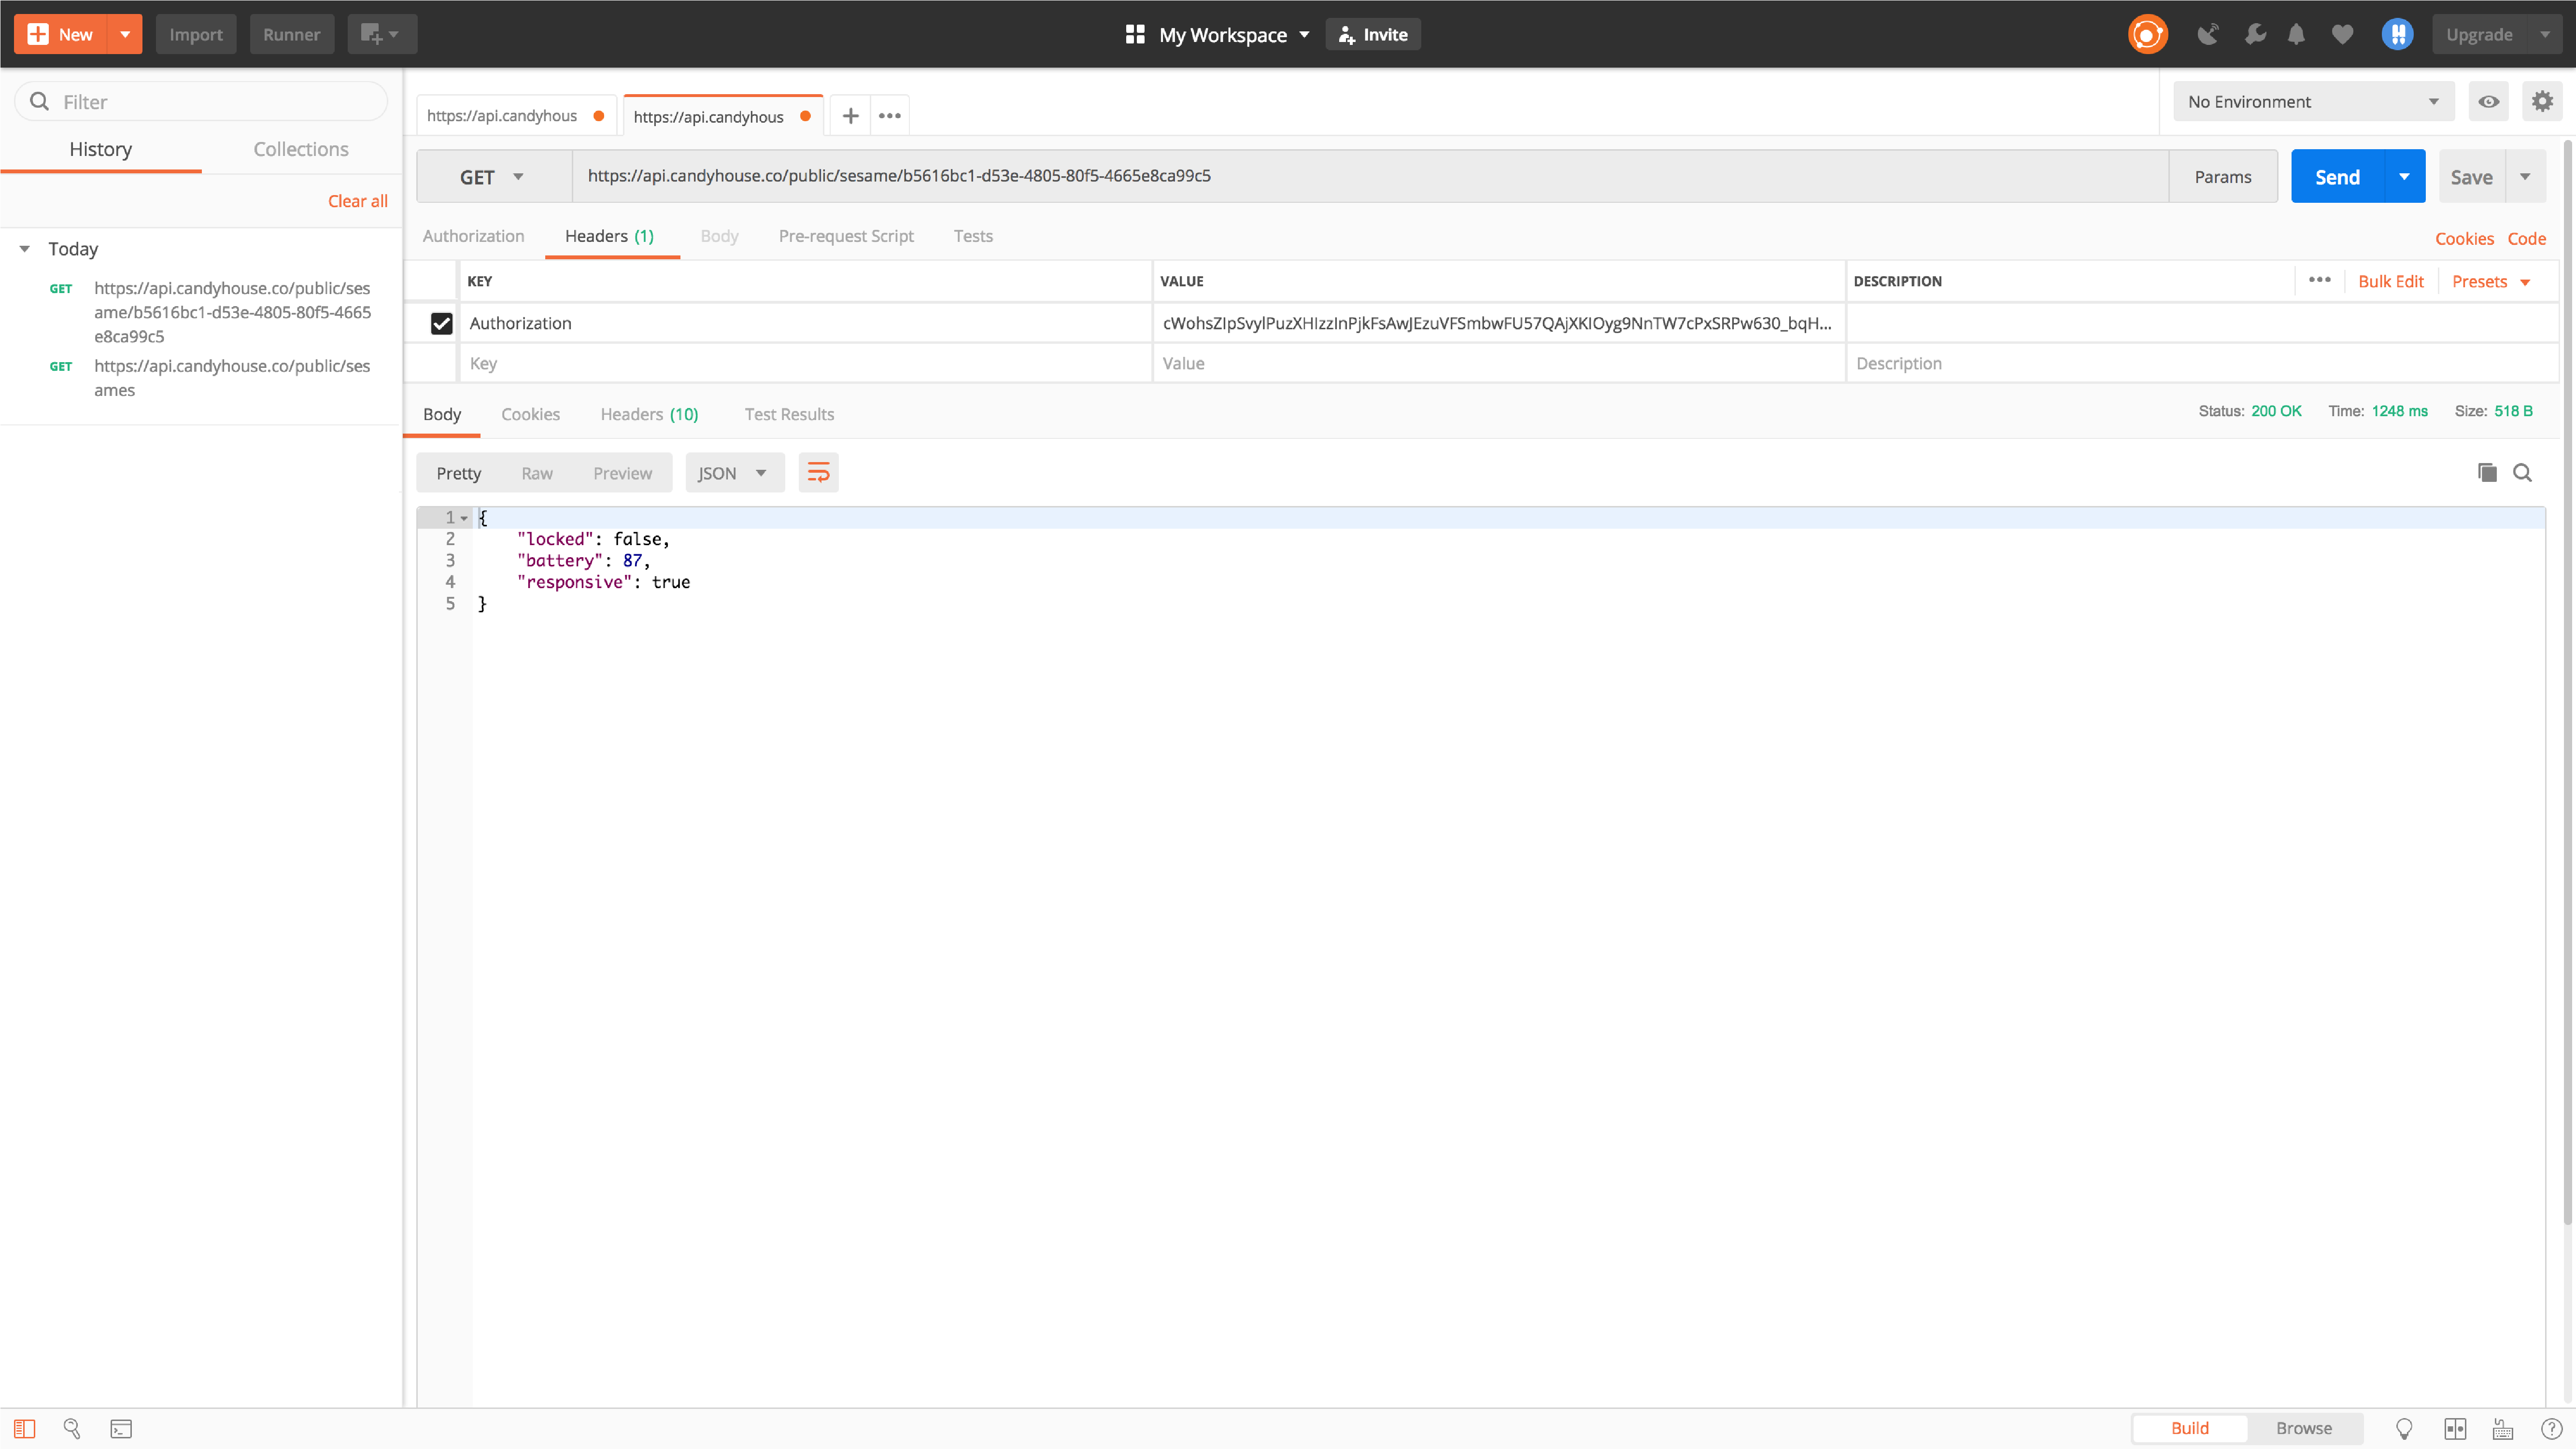The image size is (2576, 1449).
Task: Open the Send button dropdown arrow
Action: tap(2404, 176)
